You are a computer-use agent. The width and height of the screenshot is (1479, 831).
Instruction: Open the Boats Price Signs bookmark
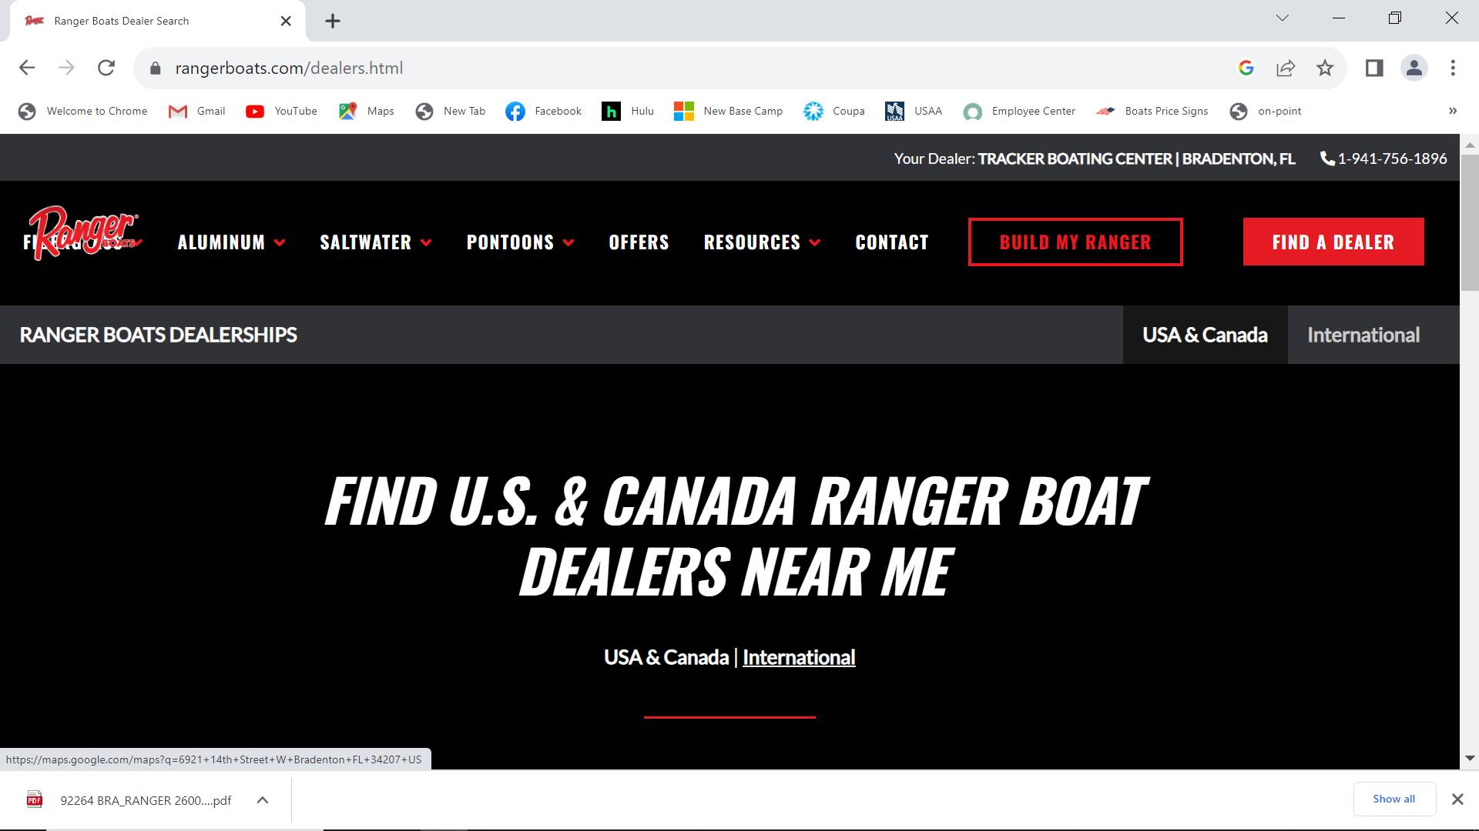[x=1152, y=111]
